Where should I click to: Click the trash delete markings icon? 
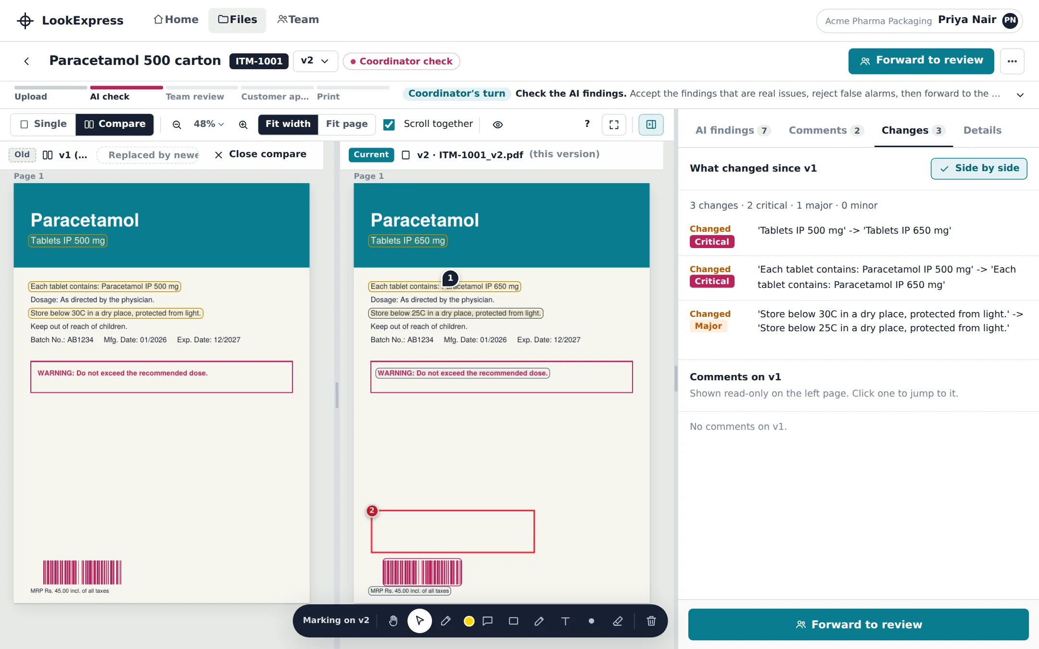click(651, 621)
